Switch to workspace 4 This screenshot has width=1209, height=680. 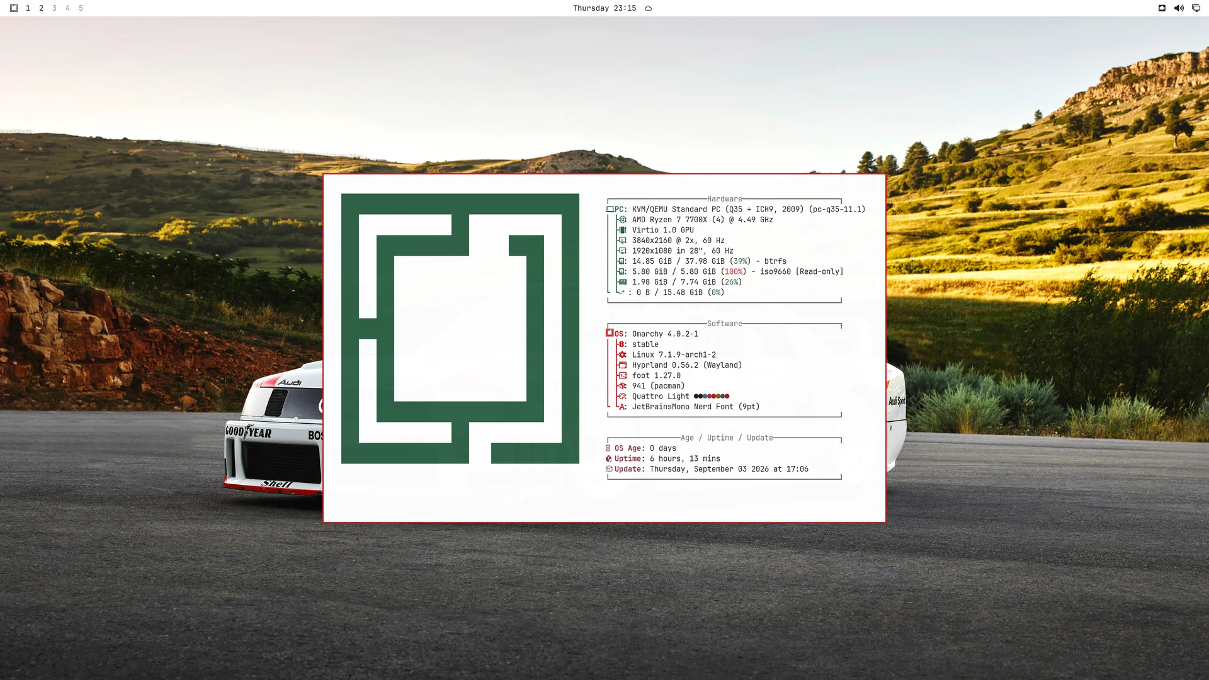[67, 8]
